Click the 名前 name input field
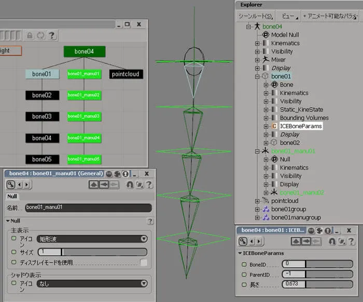 [89, 208]
